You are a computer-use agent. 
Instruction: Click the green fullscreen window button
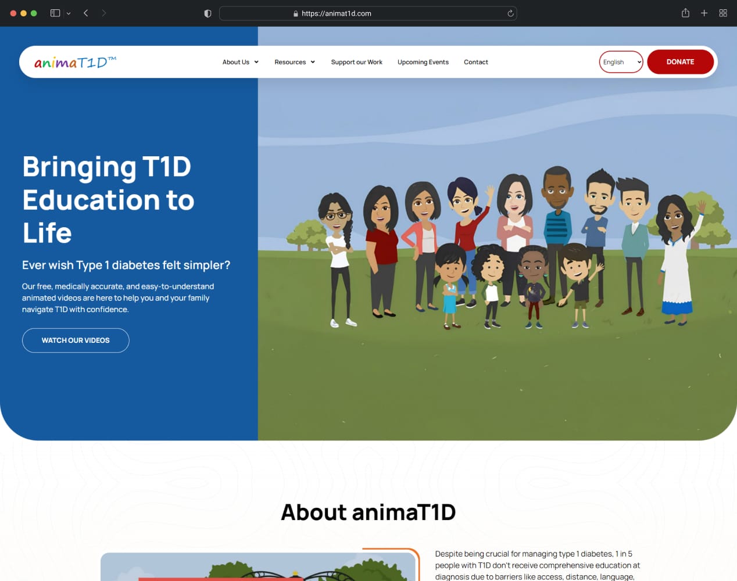point(34,13)
